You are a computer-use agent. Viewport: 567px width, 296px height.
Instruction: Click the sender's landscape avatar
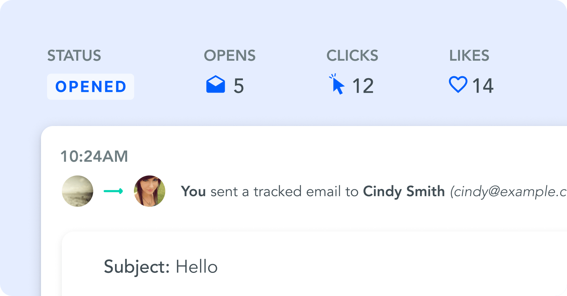[x=77, y=191]
